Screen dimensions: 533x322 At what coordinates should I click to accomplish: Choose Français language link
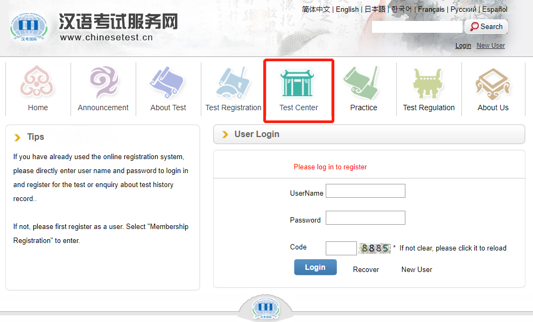pyautogui.click(x=431, y=9)
